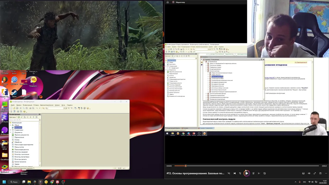Click the Edit pencil icon in the Конфигурация panel

pos(22,117)
